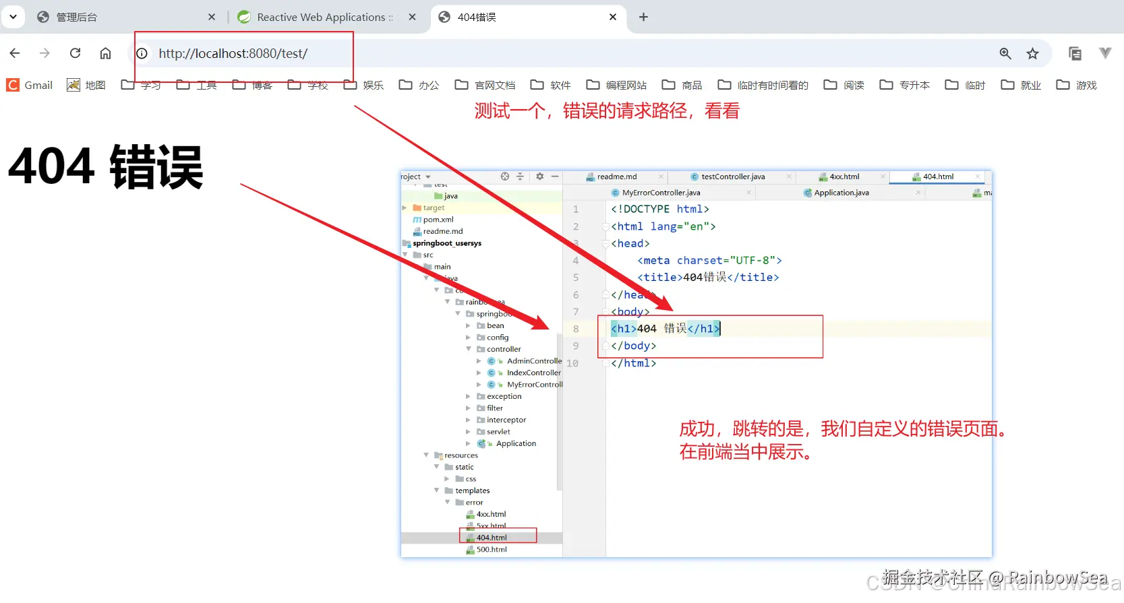Open 学习 bookmark folder
1124x603 pixels.
[142, 85]
